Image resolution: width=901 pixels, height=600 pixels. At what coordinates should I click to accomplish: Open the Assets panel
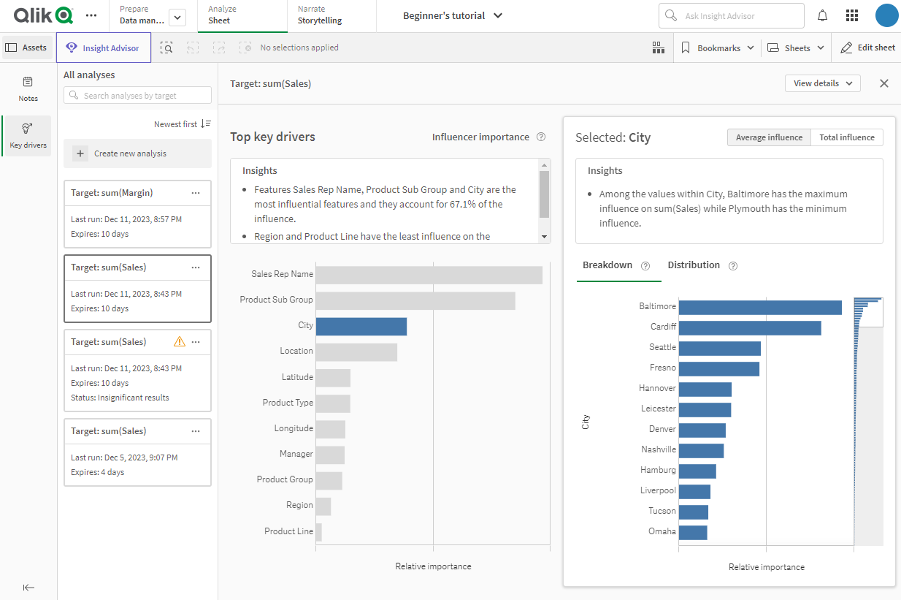click(x=27, y=47)
